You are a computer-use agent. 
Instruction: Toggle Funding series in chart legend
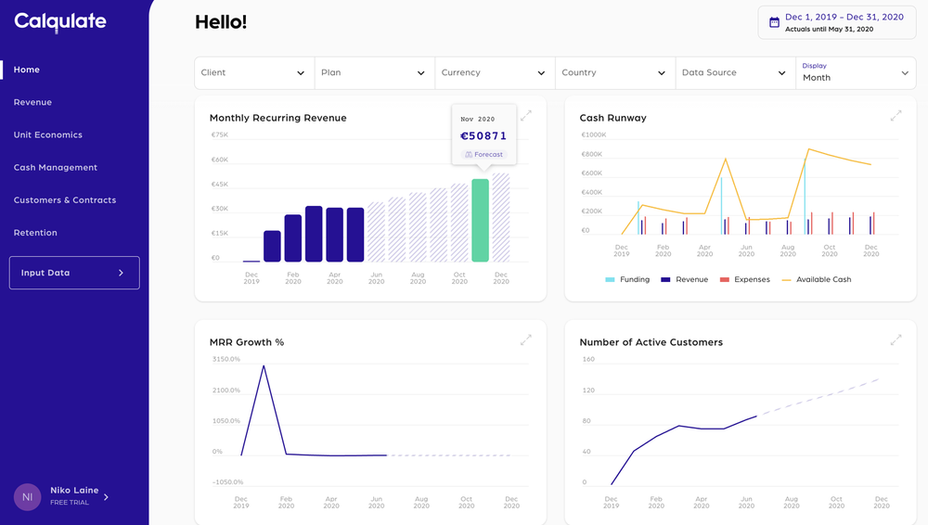point(628,279)
